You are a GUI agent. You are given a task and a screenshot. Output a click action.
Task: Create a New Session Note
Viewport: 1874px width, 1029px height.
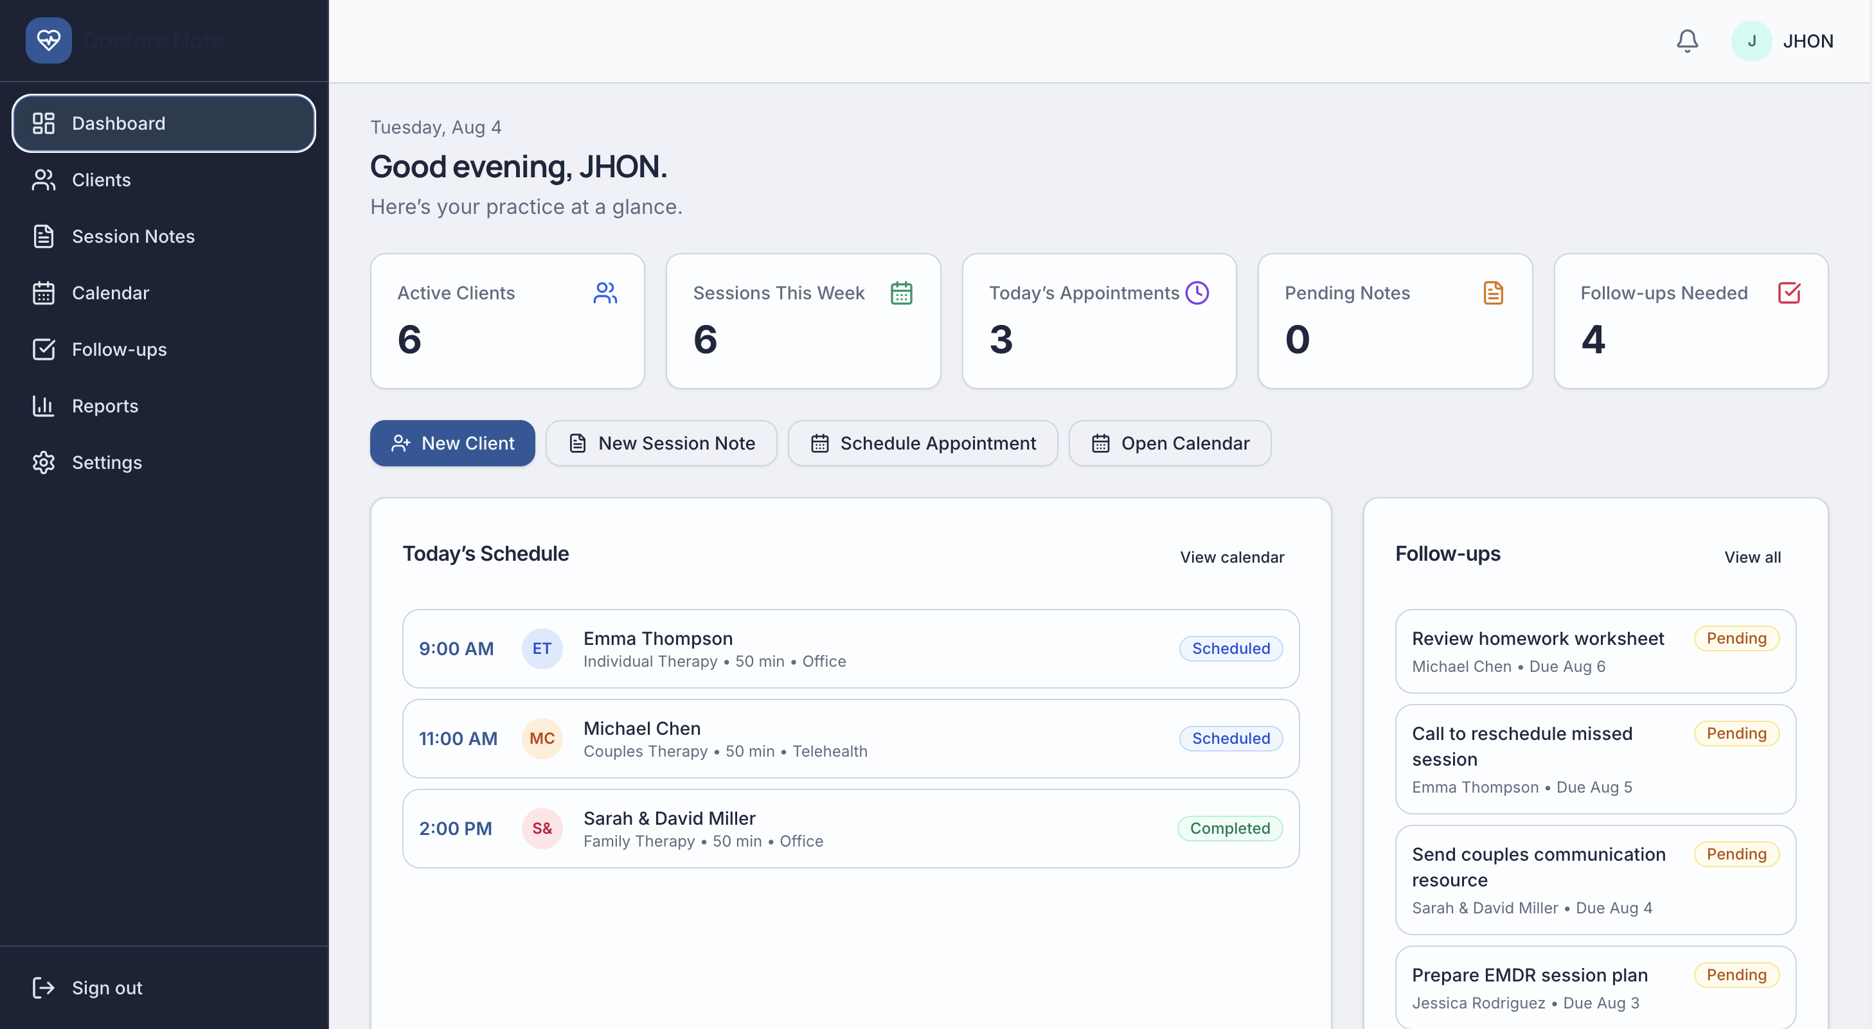(x=661, y=443)
